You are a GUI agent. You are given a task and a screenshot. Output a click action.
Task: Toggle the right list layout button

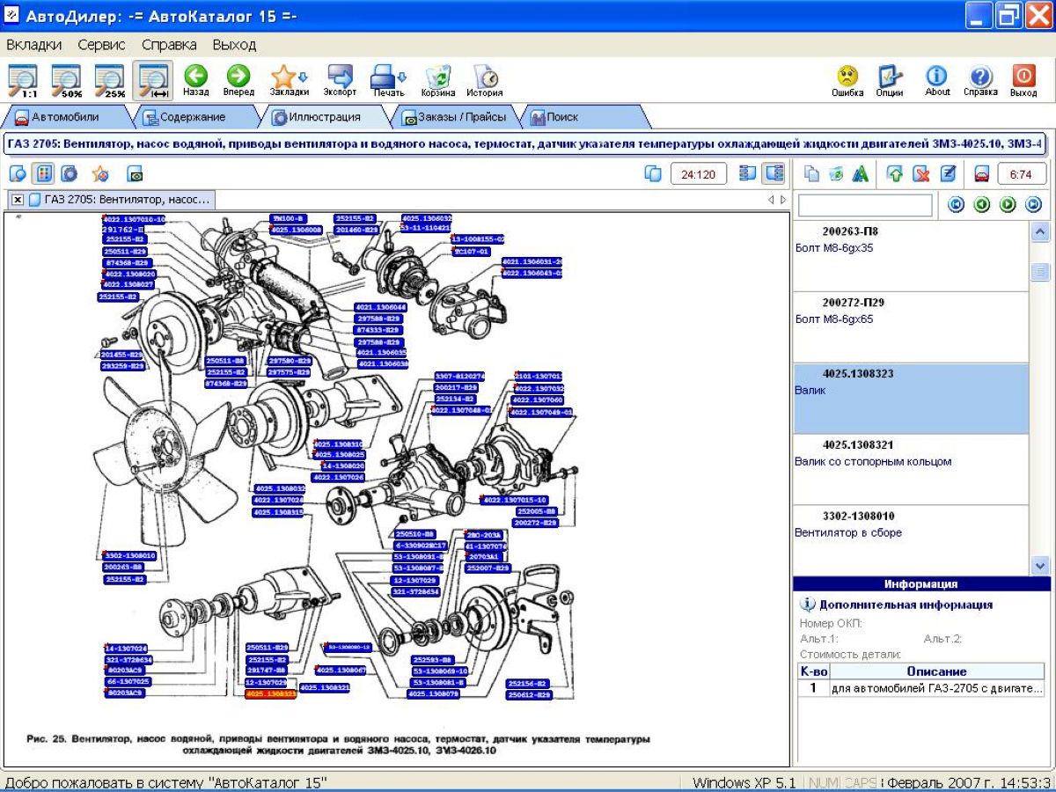tap(774, 173)
